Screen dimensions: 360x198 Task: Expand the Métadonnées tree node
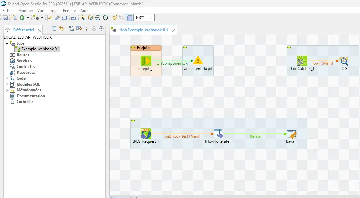click(7, 90)
